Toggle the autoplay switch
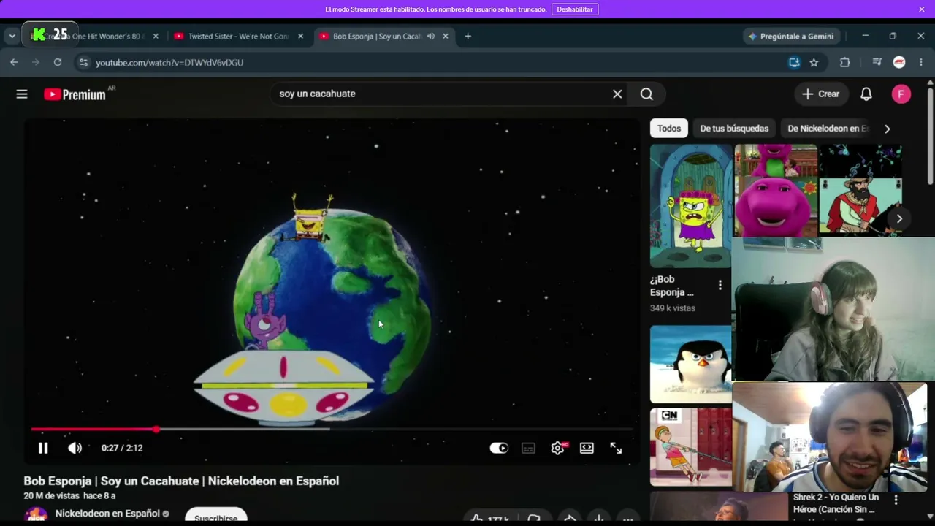 pos(499,448)
